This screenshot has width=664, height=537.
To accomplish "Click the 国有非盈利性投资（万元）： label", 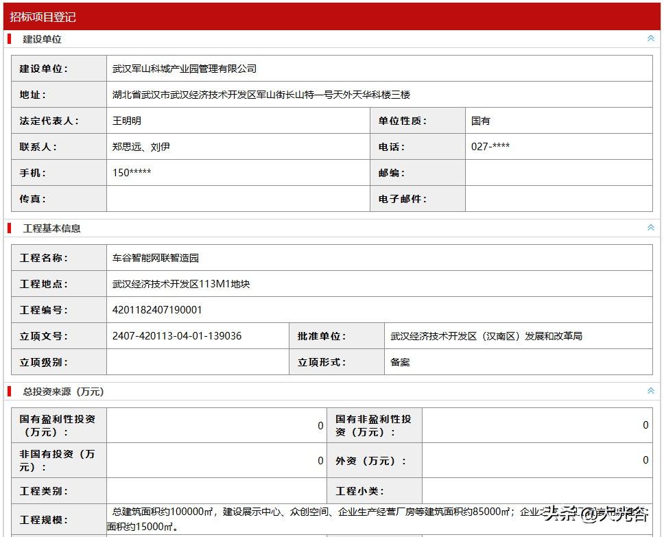I will point(373,426).
